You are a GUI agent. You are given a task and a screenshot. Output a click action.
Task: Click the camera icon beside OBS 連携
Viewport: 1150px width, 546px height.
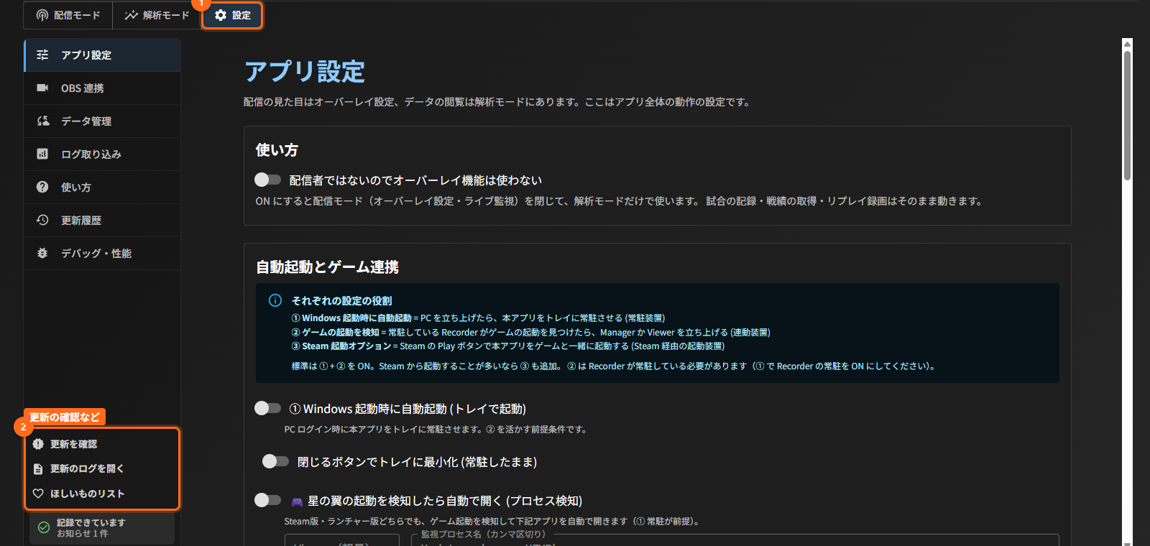pos(42,88)
